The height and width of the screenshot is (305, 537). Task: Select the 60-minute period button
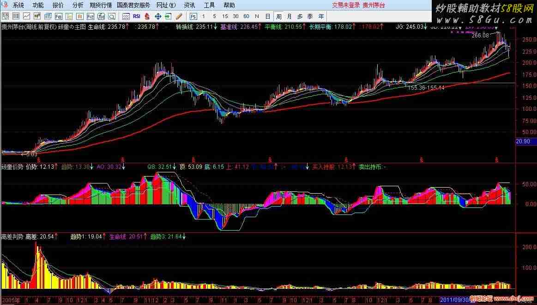pos(246,16)
